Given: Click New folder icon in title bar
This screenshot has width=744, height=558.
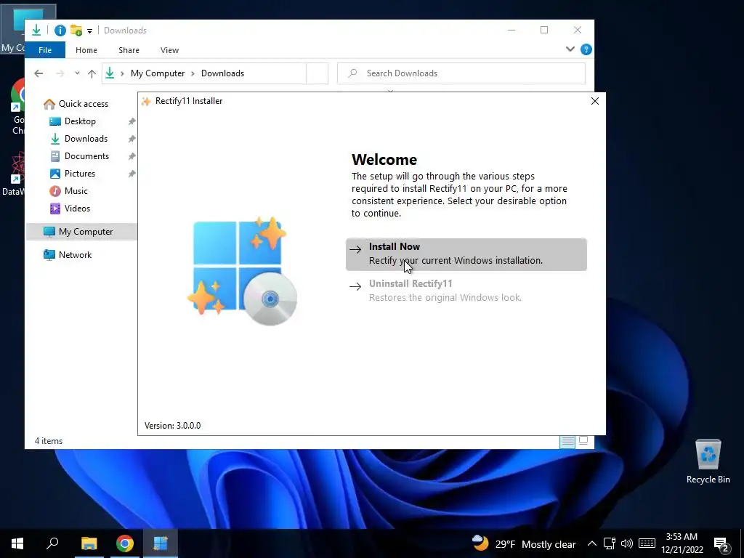Looking at the screenshot, I should pos(76,31).
